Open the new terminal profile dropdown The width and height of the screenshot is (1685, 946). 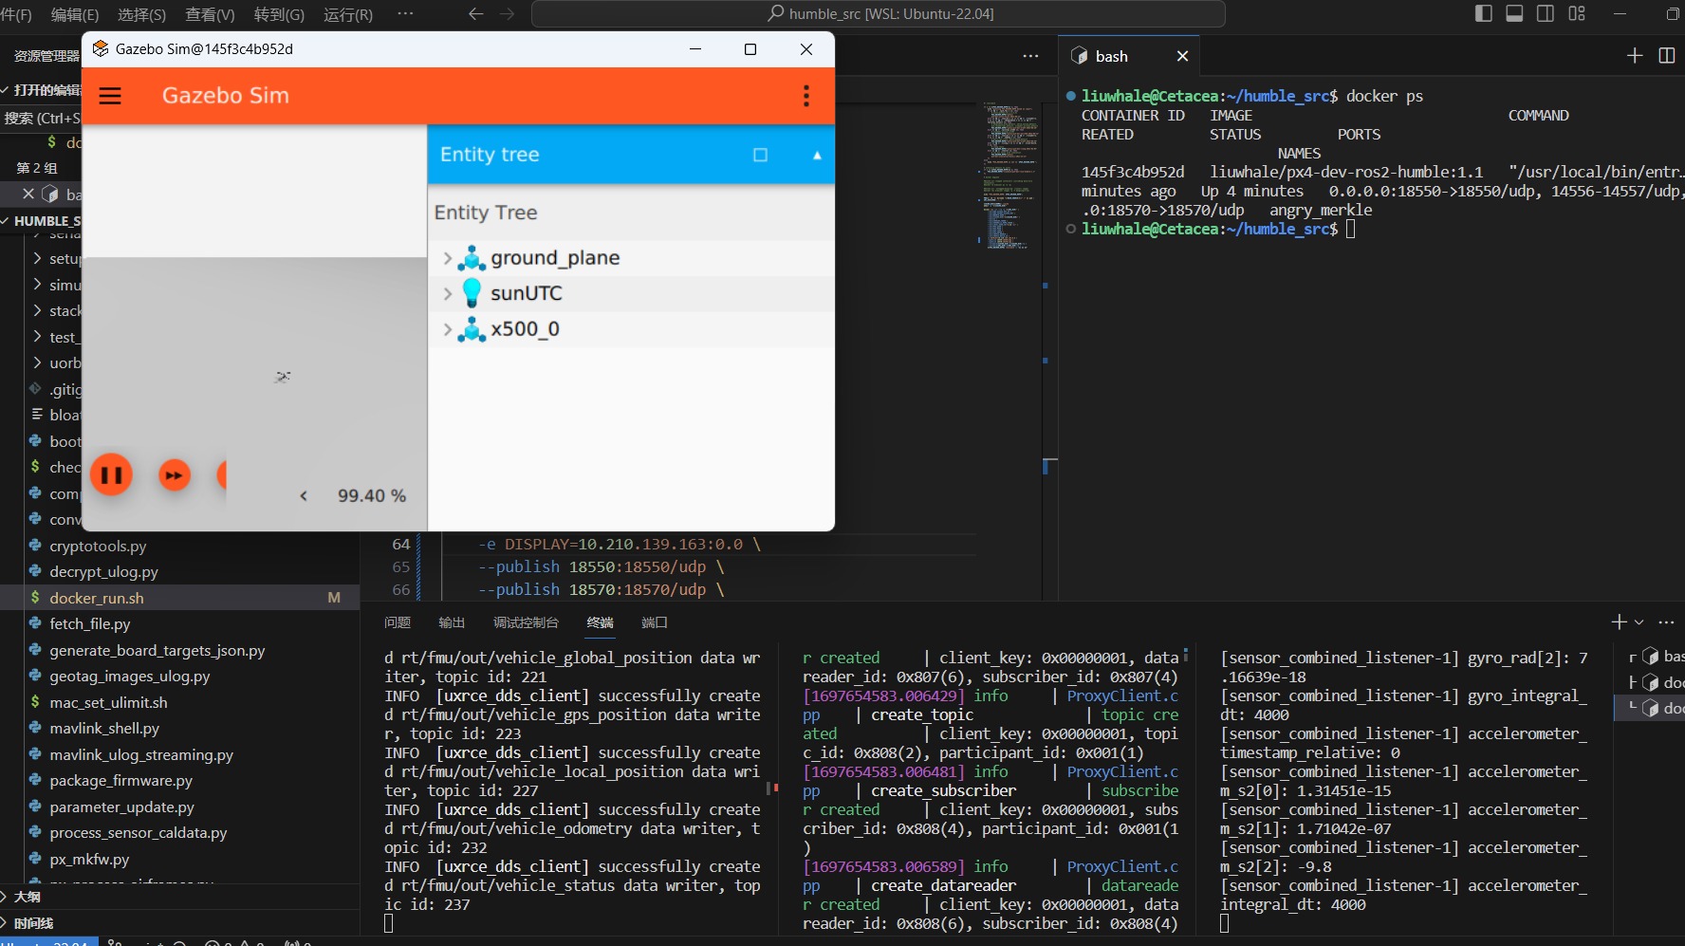1639,622
